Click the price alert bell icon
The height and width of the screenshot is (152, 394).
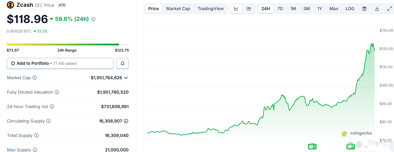123,63
